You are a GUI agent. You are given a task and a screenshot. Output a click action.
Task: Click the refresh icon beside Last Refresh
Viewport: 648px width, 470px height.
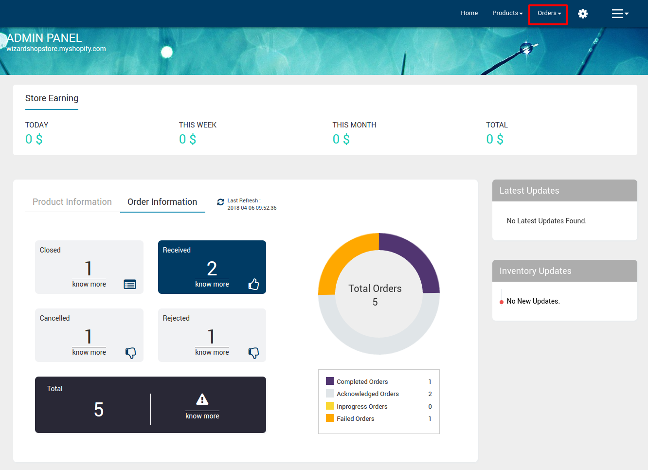tap(220, 202)
